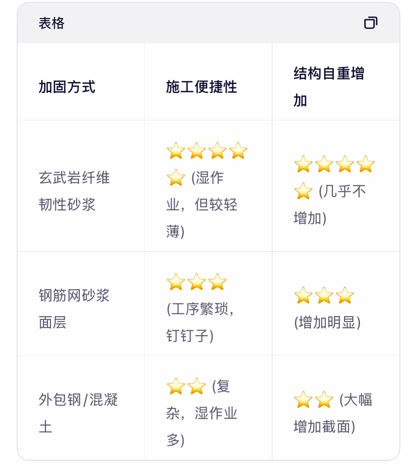Select the "结构自重增加" column header
The height and width of the screenshot is (469, 417).
tap(328, 87)
